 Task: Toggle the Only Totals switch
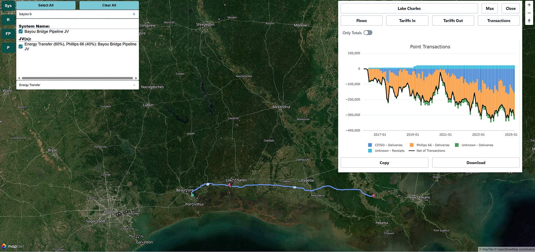(x=368, y=33)
